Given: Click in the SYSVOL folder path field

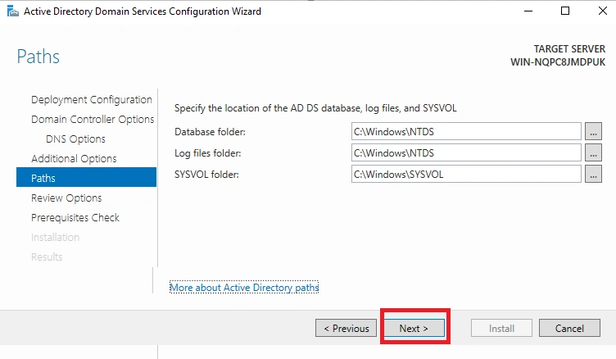Looking at the screenshot, I should (x=466, y=174).
